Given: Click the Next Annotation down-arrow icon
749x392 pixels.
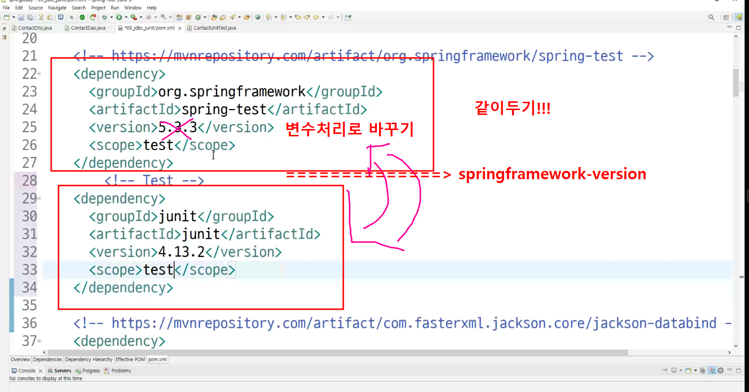Looking at the screenshot, I should point(268,17).
